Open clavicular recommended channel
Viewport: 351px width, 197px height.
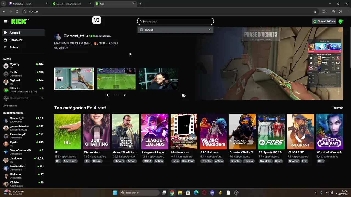(23, 160)
